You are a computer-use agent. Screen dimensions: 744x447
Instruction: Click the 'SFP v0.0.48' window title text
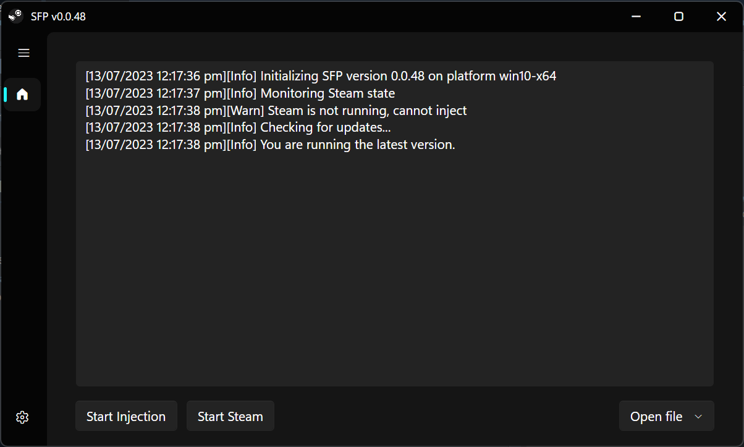coord(58,17)
